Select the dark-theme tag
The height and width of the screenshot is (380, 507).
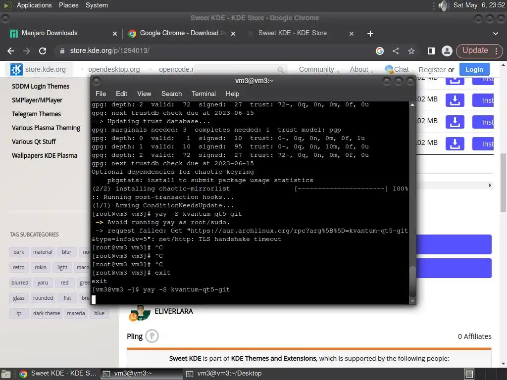47,313
